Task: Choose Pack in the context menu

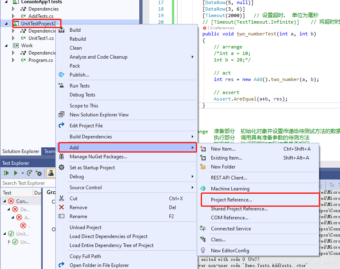Action: pos(127,66)
